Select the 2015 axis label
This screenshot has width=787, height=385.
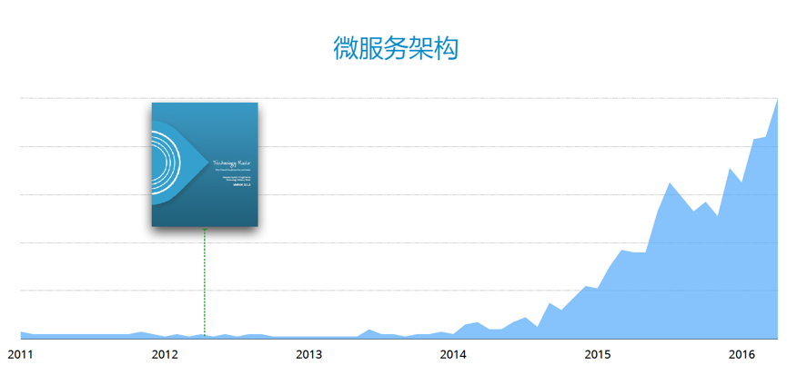click(598, 354)
